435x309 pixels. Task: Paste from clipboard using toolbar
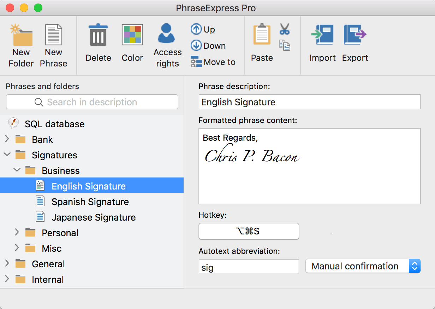tap(262, 35)
